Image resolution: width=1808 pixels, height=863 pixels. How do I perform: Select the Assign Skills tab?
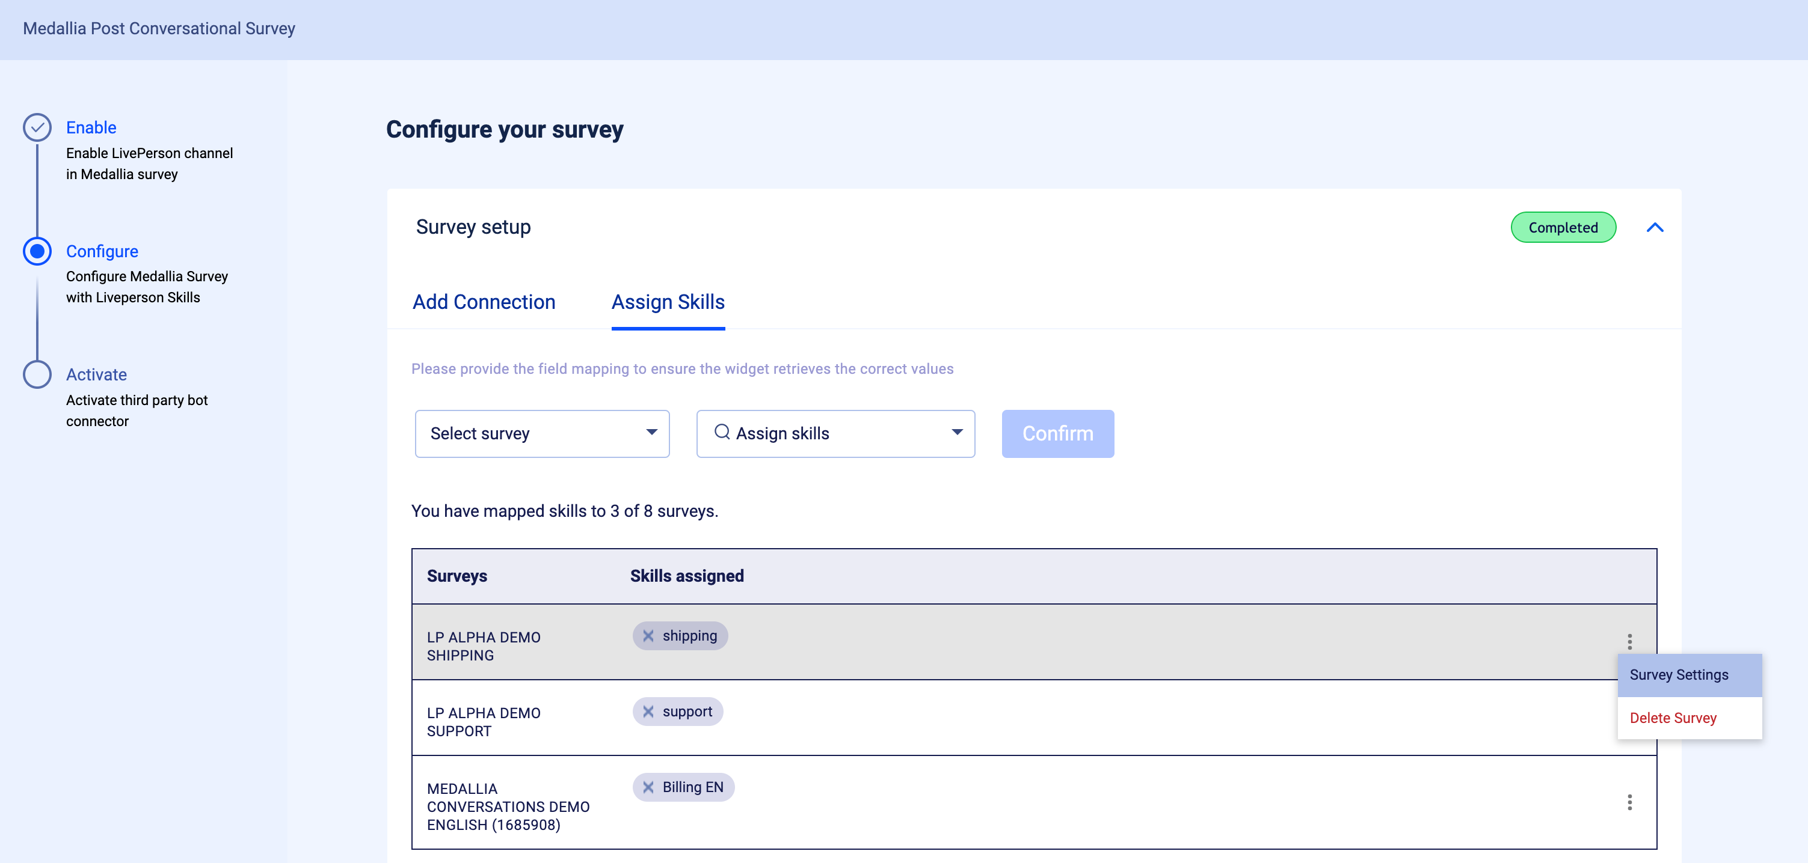pyautogui.click(x=668, y=302)
